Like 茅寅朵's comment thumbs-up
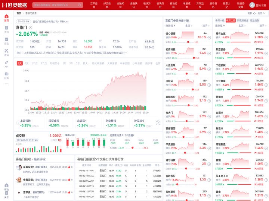Screen dimensions: 269x201 coord(69,167)
